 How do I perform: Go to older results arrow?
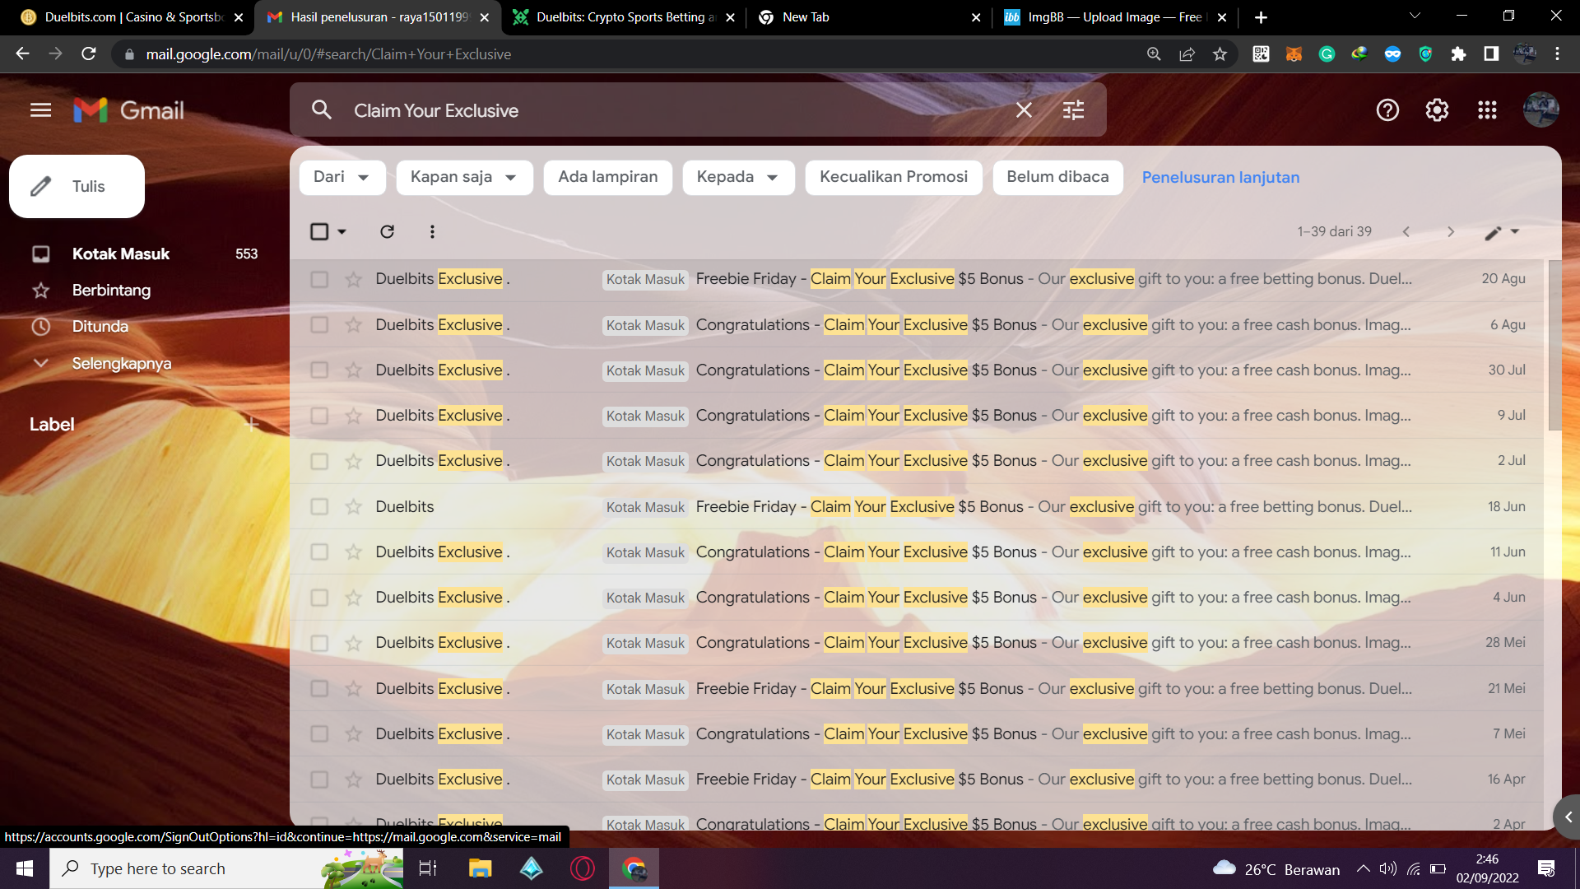(1451, 231)
